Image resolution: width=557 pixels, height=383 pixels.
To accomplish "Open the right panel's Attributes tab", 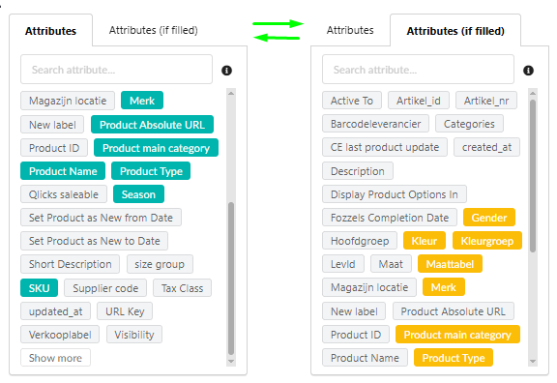I will 350,30.
